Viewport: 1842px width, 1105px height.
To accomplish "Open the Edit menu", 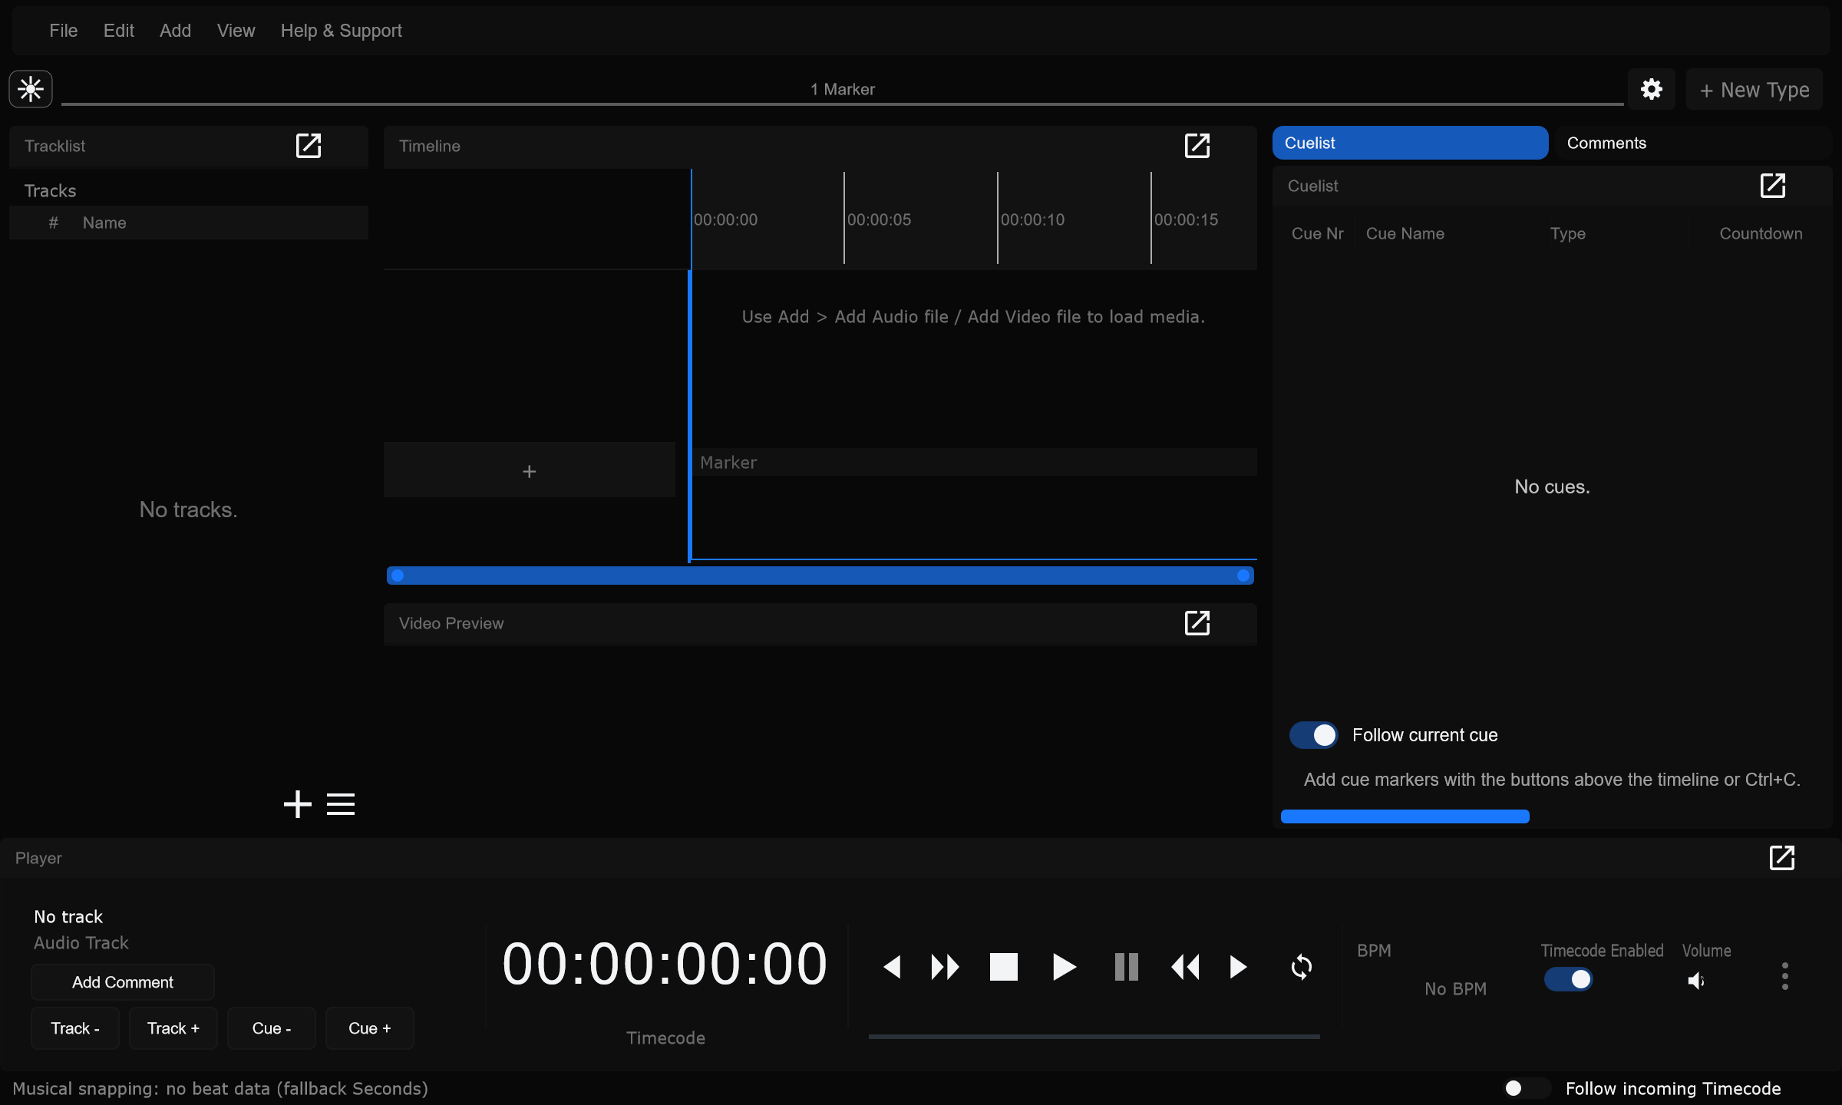I will click(119, 31).
